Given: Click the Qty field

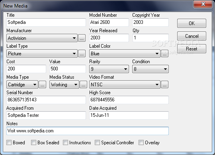Looking at the screenshot, I should [x=150, y=38].
